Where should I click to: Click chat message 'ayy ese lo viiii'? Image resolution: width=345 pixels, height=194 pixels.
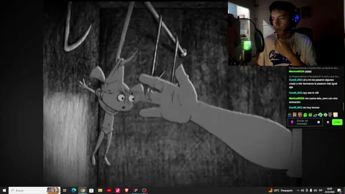click(311, 93)
